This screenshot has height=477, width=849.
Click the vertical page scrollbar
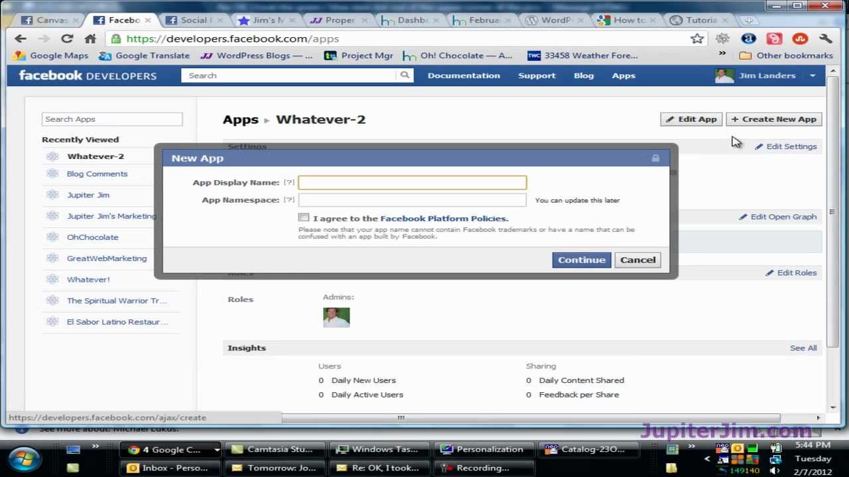coord(833,212)
